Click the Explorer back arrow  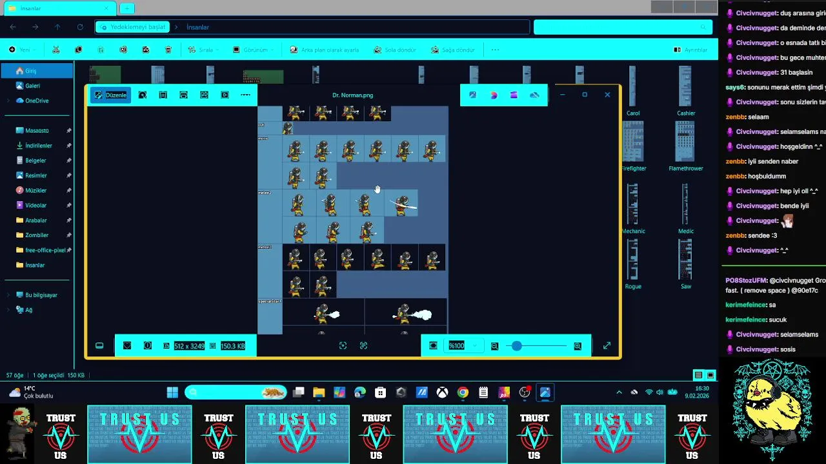click(x=13, y=27)
